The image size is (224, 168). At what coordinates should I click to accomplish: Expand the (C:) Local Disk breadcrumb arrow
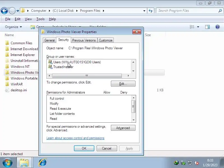(77, 11)
